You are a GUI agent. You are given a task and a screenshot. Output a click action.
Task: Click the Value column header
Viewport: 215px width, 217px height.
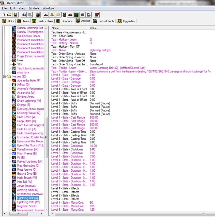(x=151, y=28)
